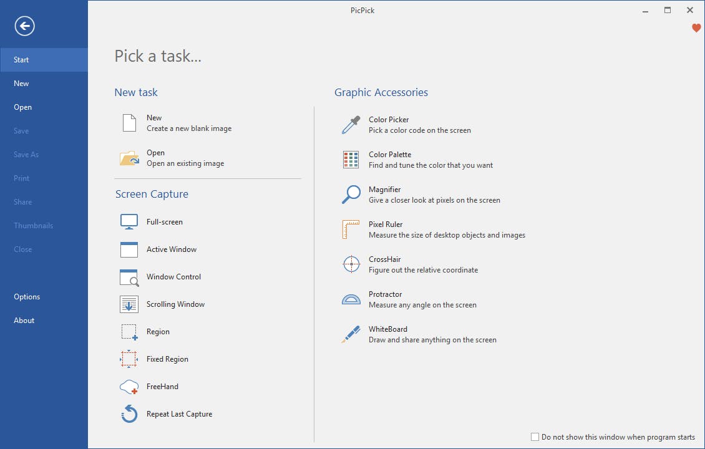Choose the Scrolling Window capture icon
Screen dimensions: 705x449
129,304
